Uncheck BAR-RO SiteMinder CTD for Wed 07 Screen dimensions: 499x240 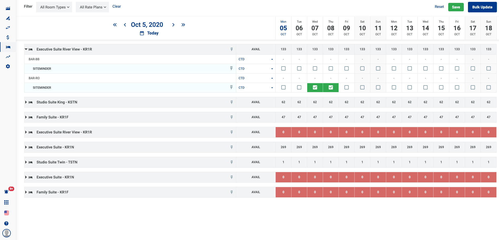315,87
